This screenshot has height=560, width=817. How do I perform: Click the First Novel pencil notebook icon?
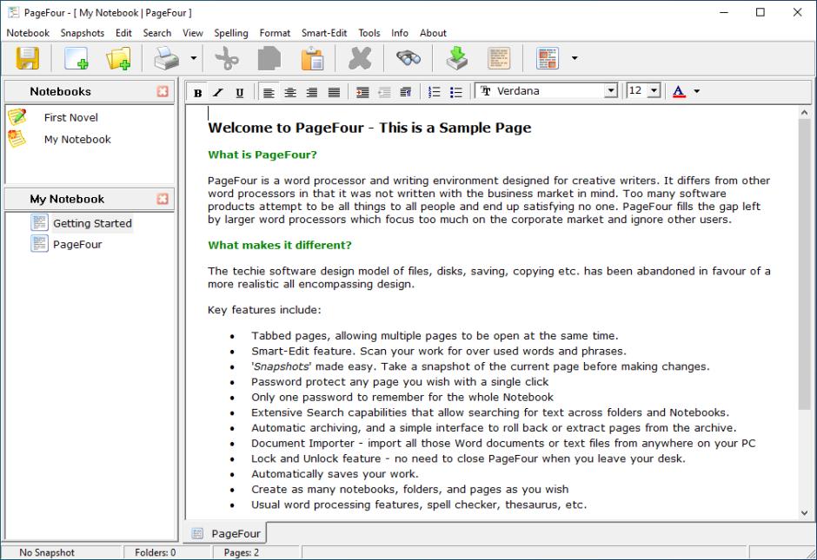click(x=17, y=116)
